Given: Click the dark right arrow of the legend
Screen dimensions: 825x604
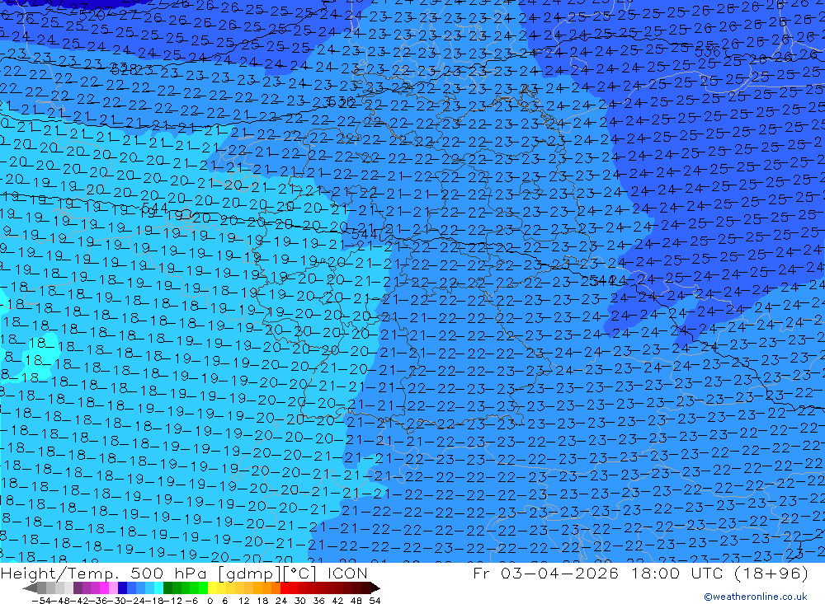Looking at the screenshot, I should click(375, 588).
